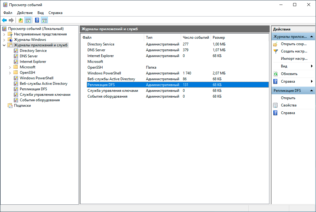Collapse the Репликация DFS actions section
Viewport: 316px width, 212px height.
[x=312, y=91]
